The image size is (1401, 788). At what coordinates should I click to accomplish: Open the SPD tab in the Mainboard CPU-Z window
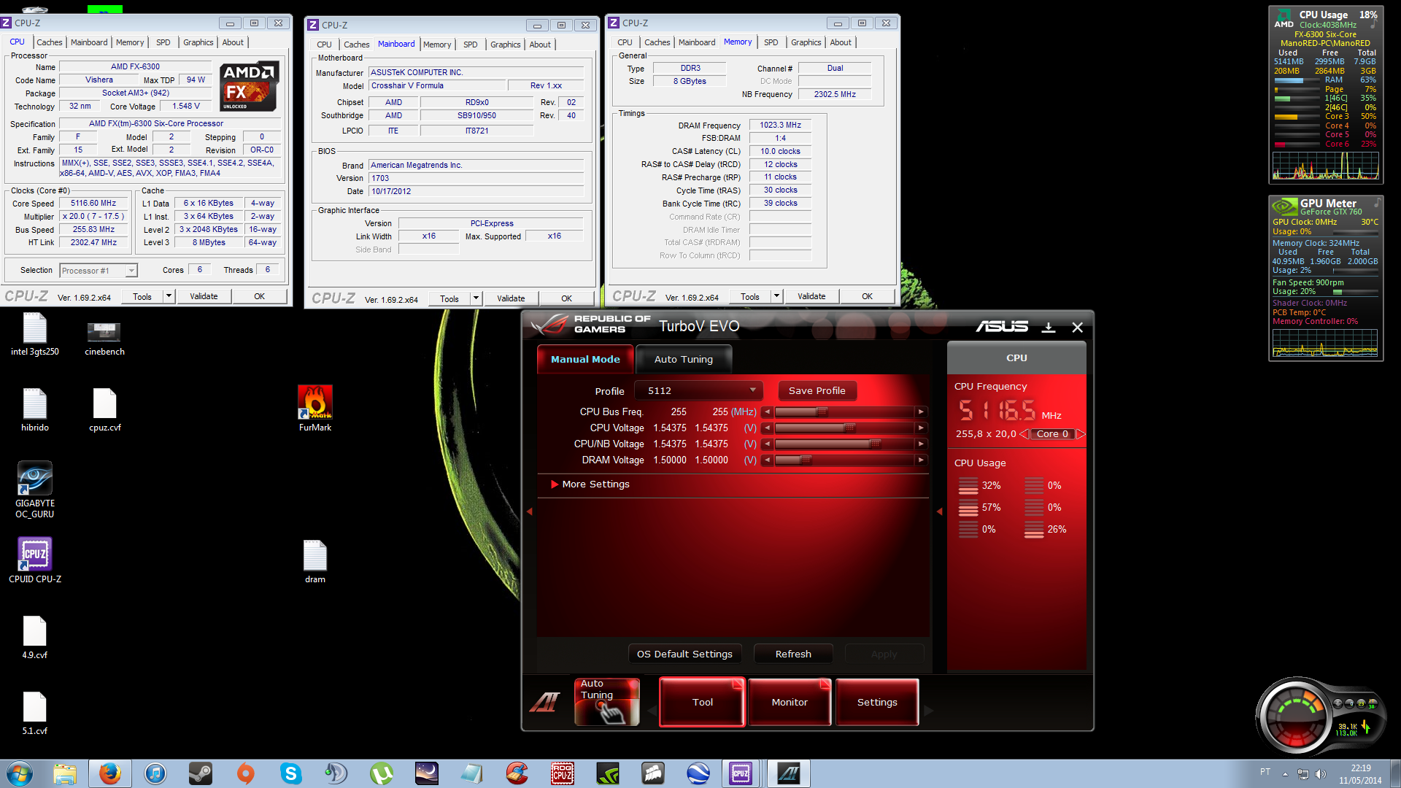[x=471, y=45]
